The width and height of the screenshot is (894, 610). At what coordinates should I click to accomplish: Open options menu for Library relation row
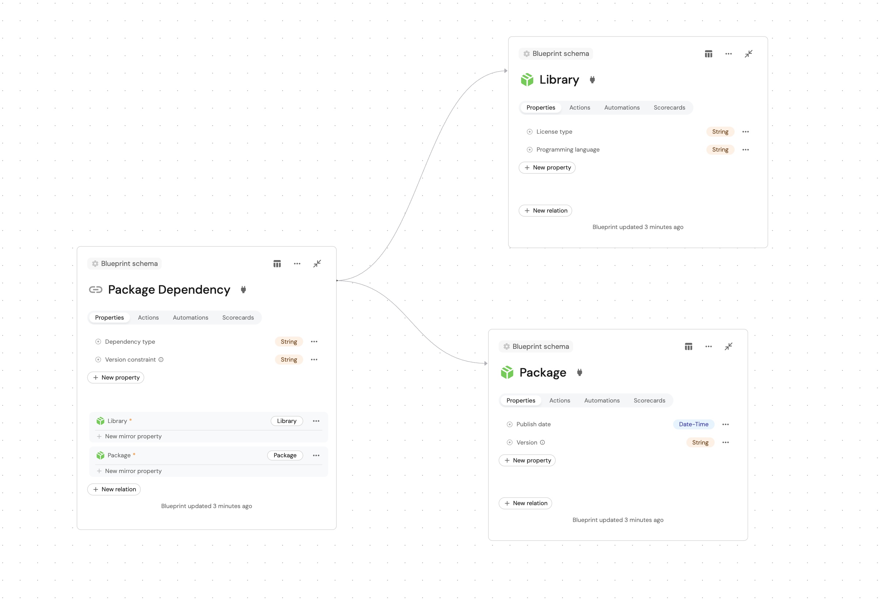pos(316,421)
